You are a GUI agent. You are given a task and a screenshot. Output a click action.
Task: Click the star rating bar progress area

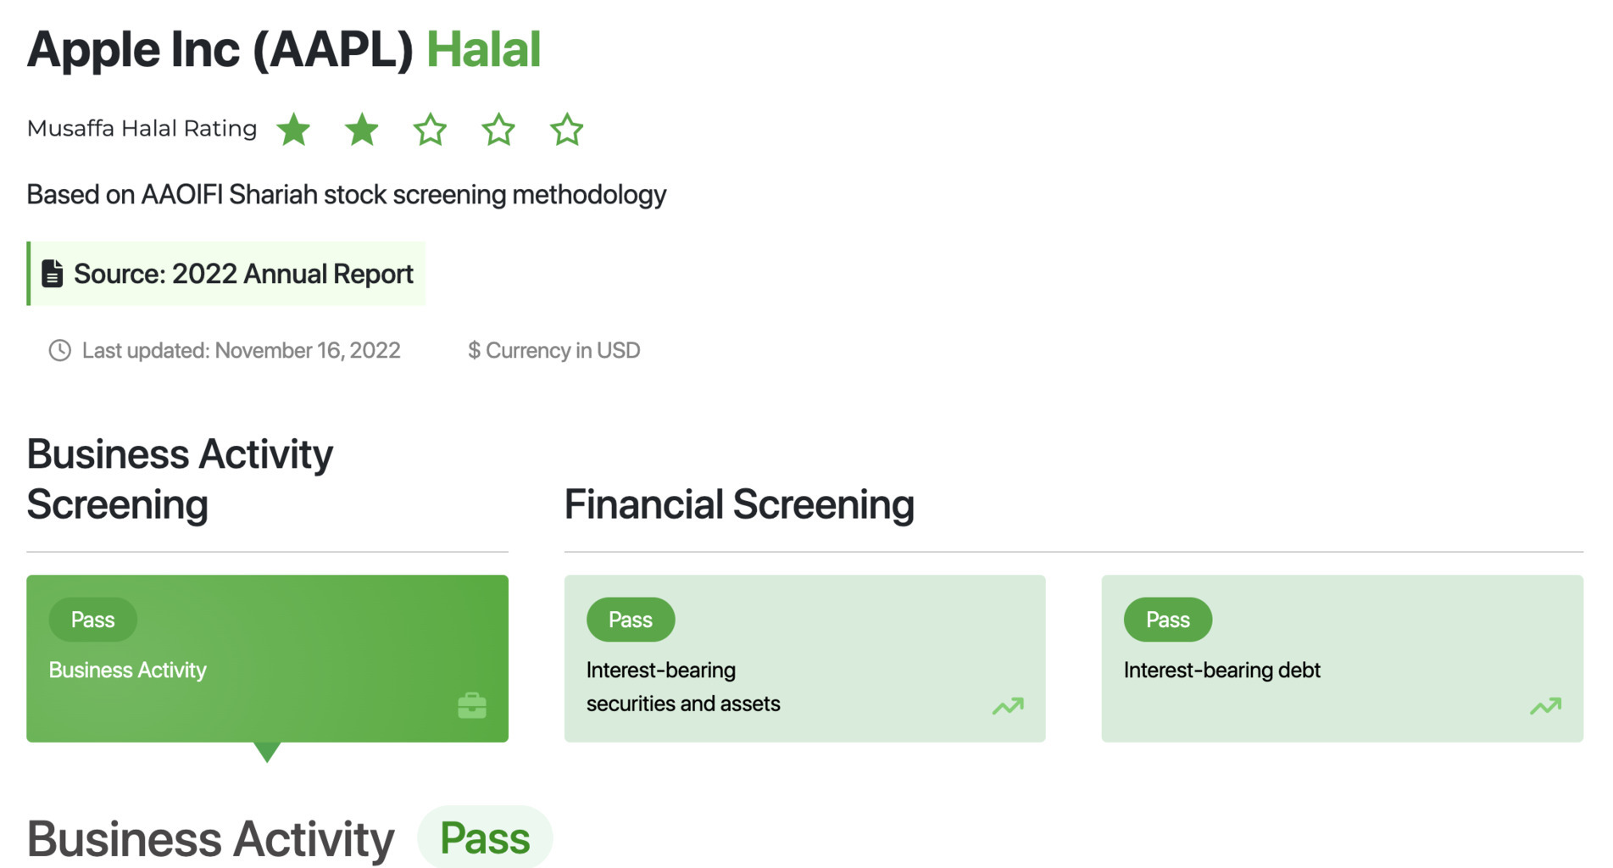(x=431, y=129)
